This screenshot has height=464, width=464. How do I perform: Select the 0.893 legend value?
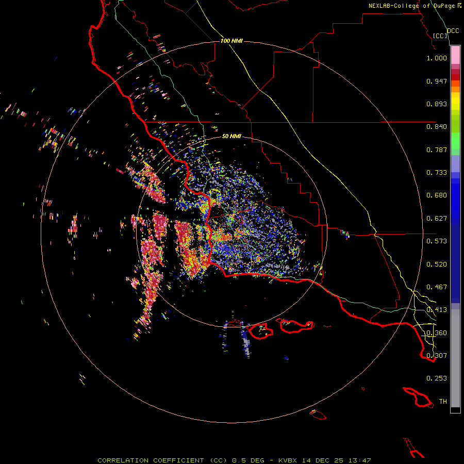(x=437, y=104)
